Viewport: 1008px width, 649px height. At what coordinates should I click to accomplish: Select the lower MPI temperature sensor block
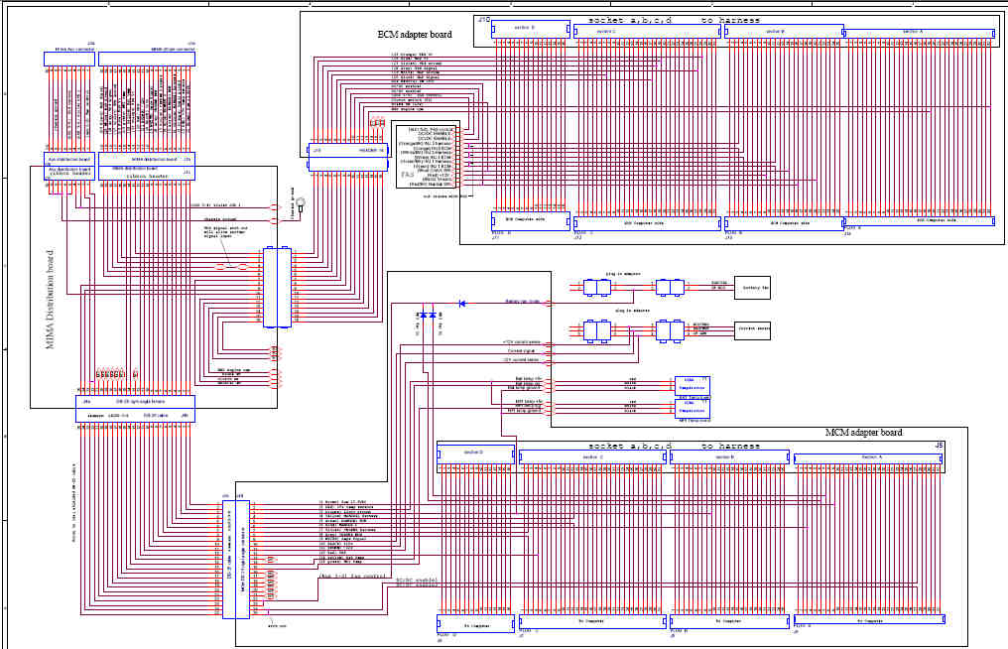692,409
